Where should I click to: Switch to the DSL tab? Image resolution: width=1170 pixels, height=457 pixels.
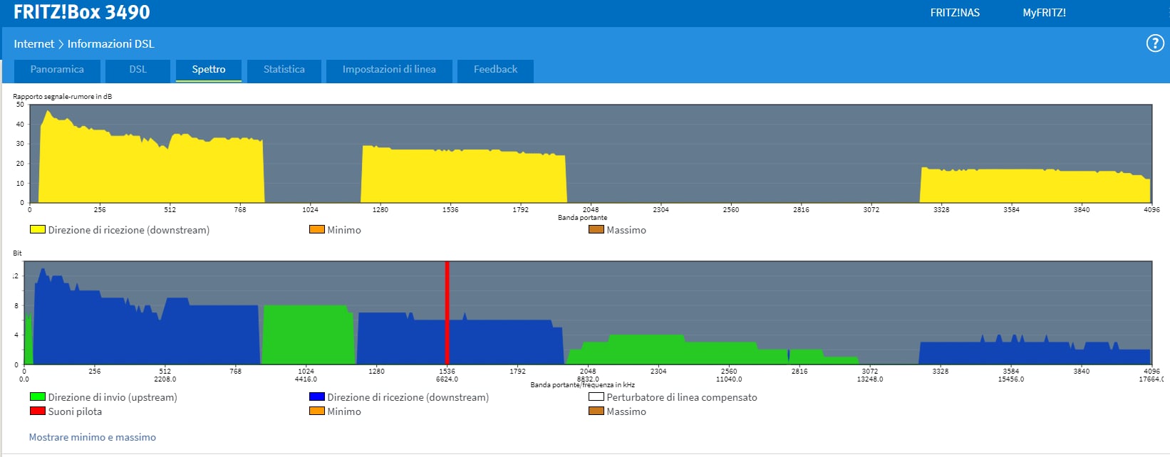[138, 70]
